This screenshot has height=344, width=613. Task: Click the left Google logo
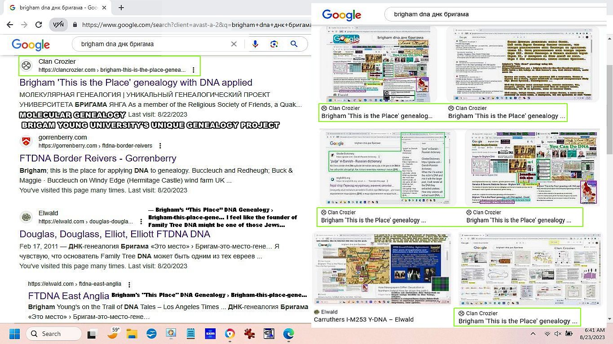(x=31, y=44)
